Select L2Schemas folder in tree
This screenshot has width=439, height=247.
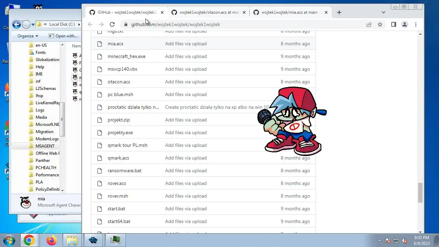[x=46, y=88]
